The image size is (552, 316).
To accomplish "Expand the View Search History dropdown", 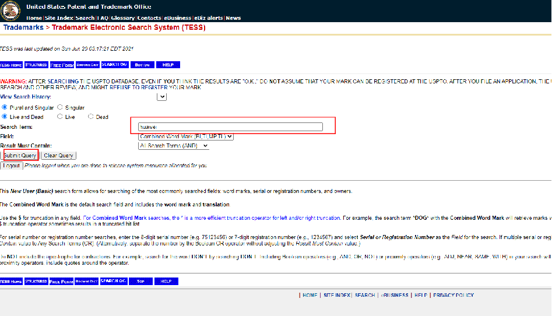I will click(161, 97).
